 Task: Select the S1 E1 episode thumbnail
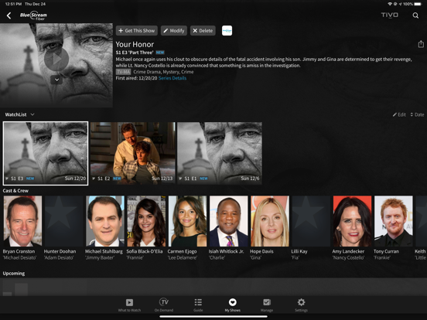pos(220,153)
